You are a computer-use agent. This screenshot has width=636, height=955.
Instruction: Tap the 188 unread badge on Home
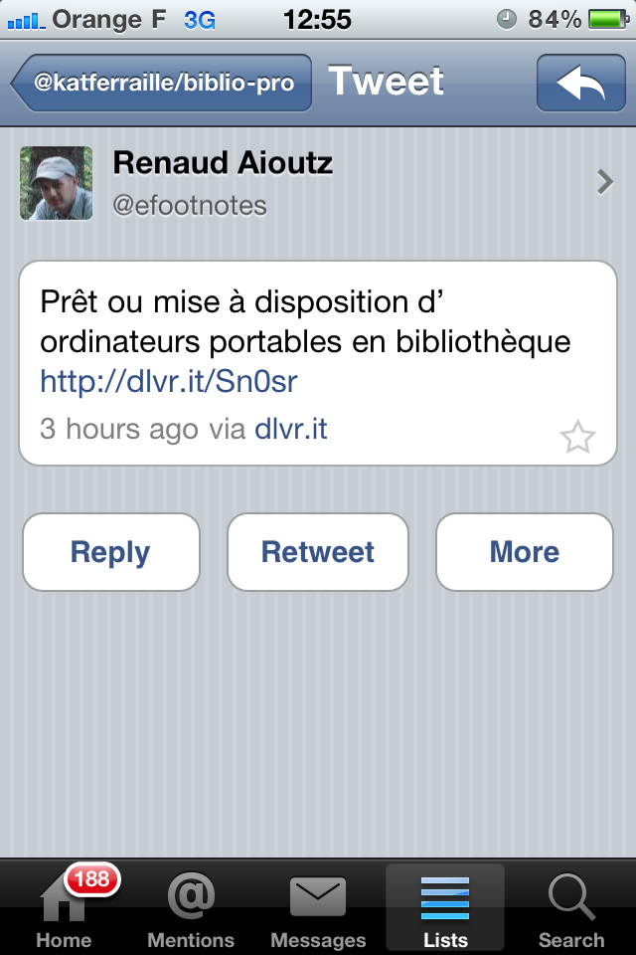click(91, 879)
